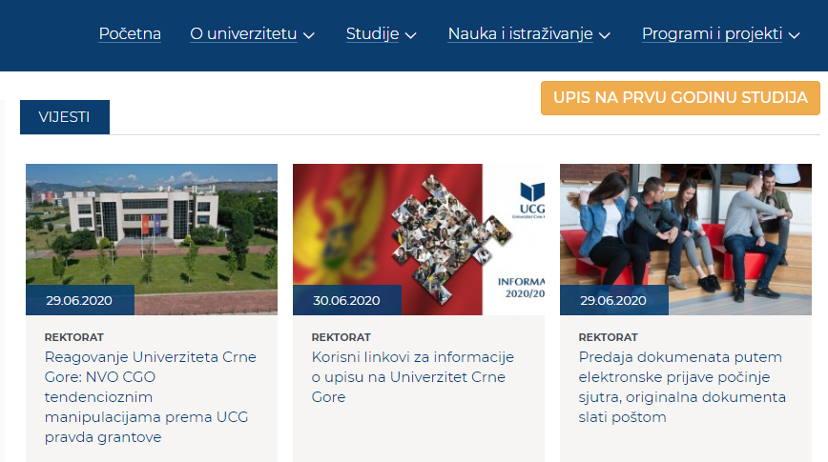This screenshot has width=828, height=462.
Task: Click REKTORAT label above Reagovanje article
Action: pos(74,337)
